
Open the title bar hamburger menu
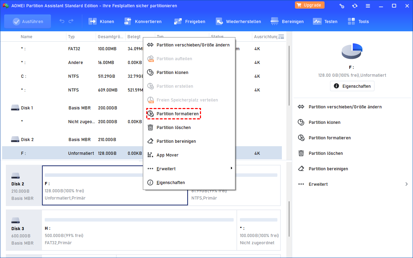point(368,6)
